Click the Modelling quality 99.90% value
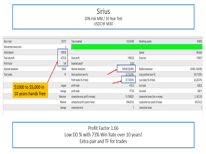 tap(198, 41)
